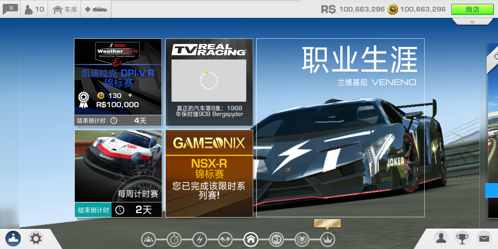Go to the multiplayer group section
The image size is (498, 249).
(x=149, y=239)
